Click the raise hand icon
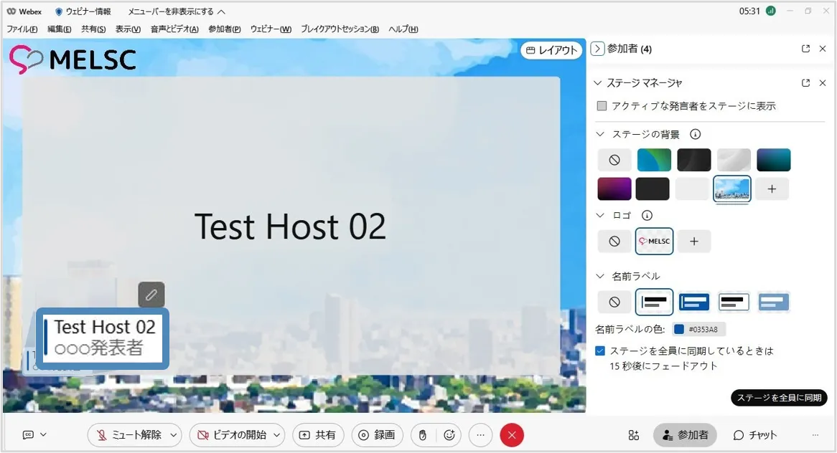837x453 pixels. point(423,435)
